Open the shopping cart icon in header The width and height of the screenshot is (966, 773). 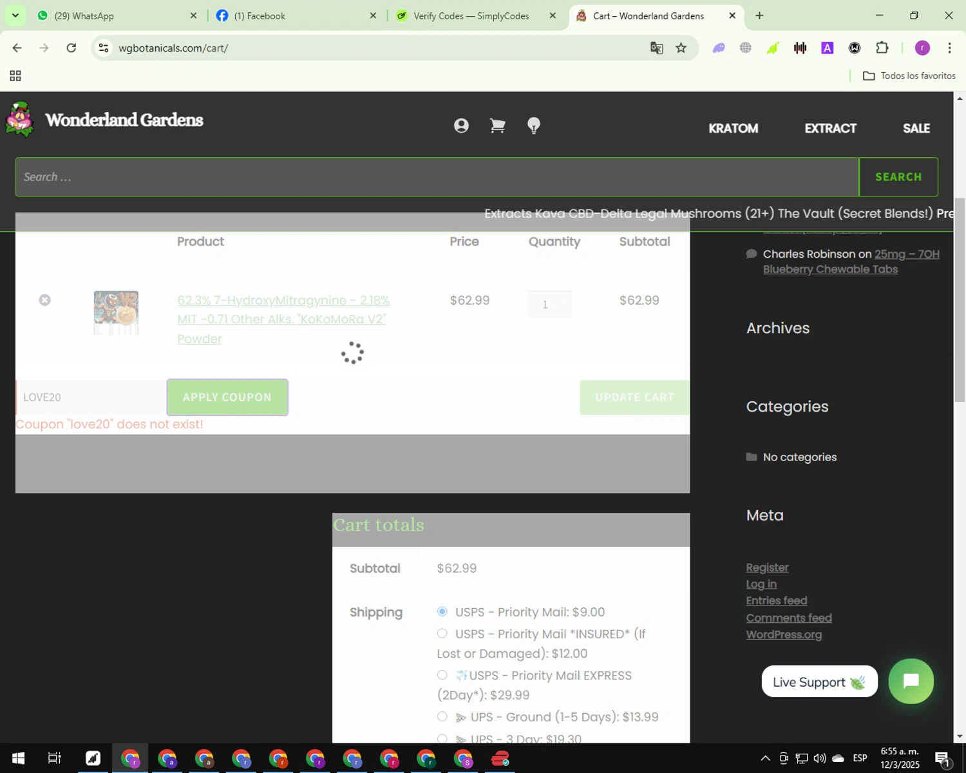pyautogui.click(x=497, y=126)
